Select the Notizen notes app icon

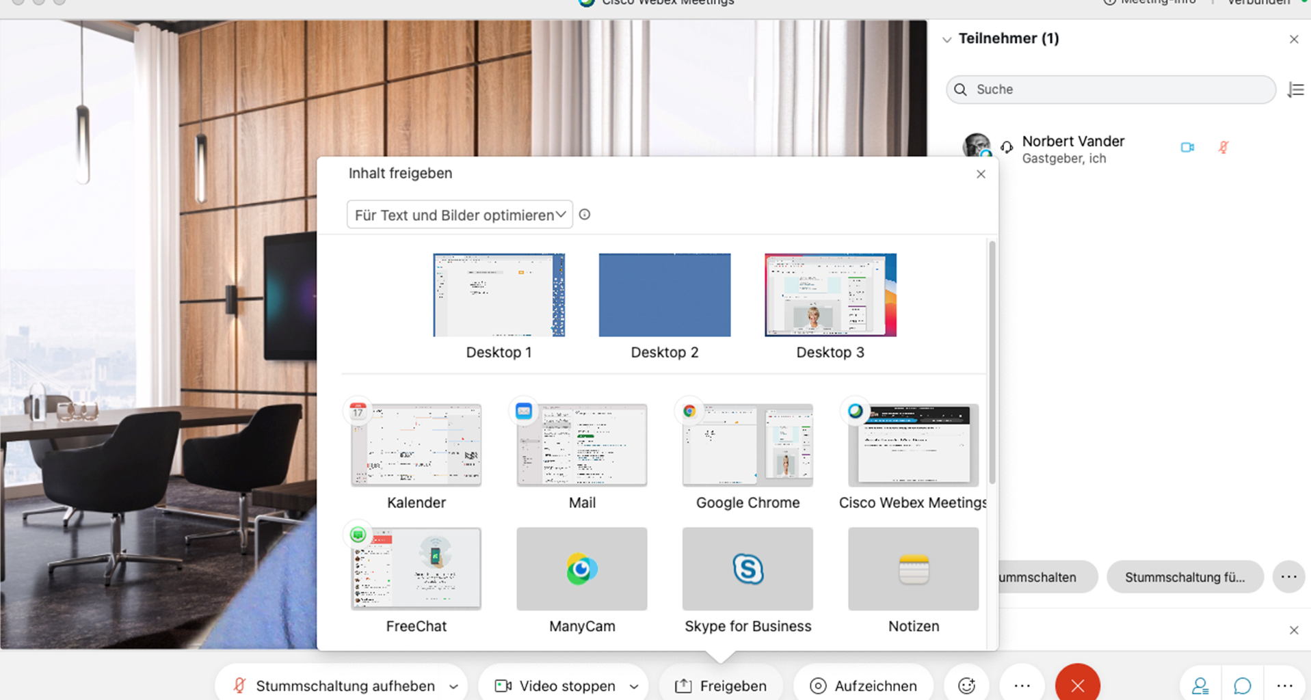click(913, 568)
